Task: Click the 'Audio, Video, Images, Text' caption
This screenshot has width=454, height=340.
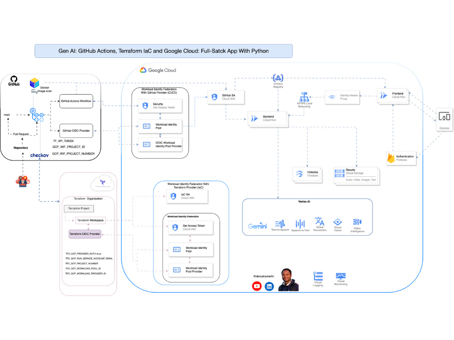Action: tap(361, 180)
